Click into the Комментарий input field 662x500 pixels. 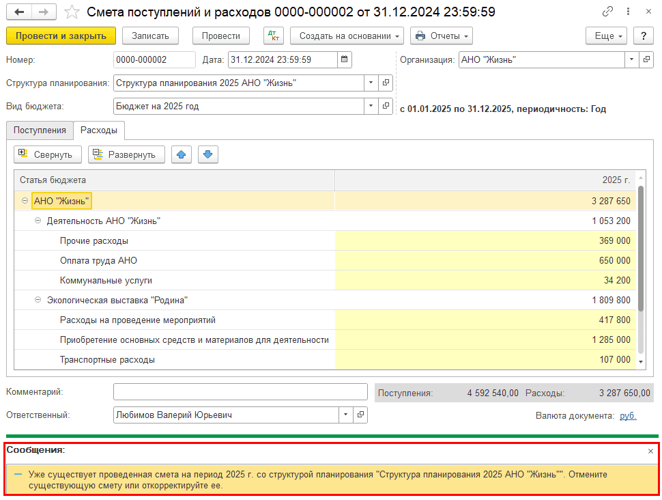(x=240, y=392)
